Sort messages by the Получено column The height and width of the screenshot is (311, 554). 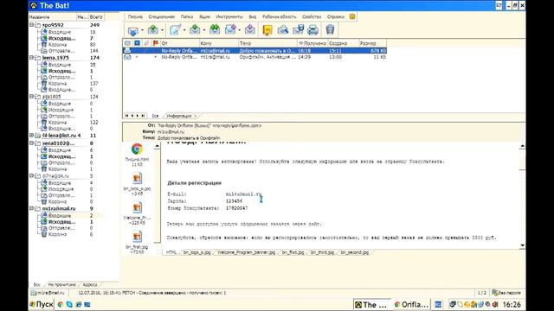pyautogui.click(x=312, y=43)
